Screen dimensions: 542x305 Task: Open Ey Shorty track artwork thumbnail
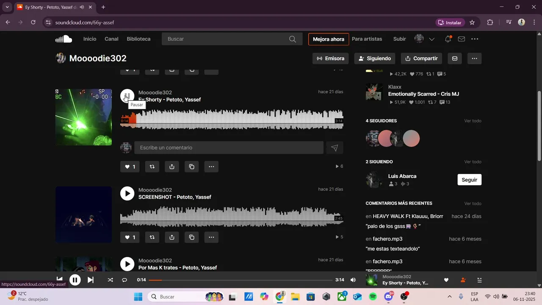(83, 117)
